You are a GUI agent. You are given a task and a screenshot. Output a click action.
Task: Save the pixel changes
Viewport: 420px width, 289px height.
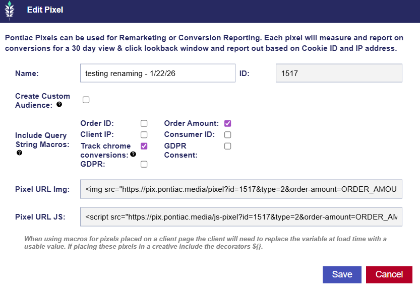[342, 274]
